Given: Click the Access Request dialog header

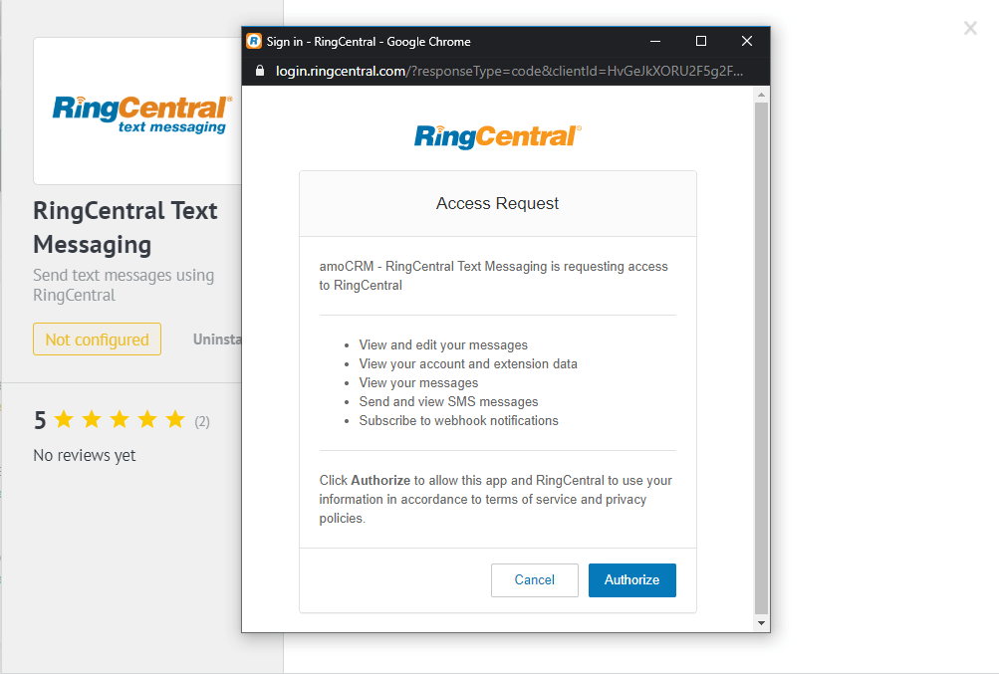Looking at the screenshot, I should pyautogui.click(x=497, y=203).
